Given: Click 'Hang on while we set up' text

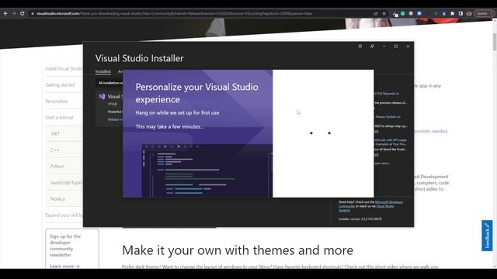Looking at the screenshot, I should pyautogui.click(x=177, y=112).
